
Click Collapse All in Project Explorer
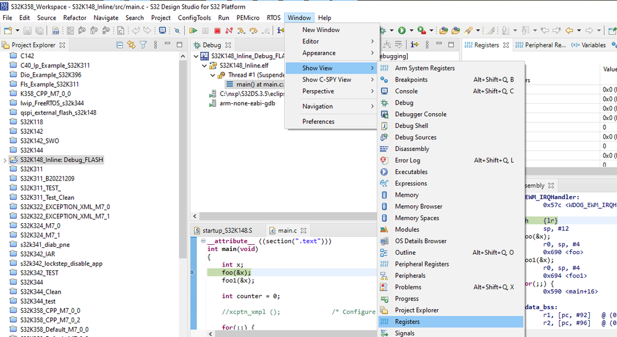[120, 45]
